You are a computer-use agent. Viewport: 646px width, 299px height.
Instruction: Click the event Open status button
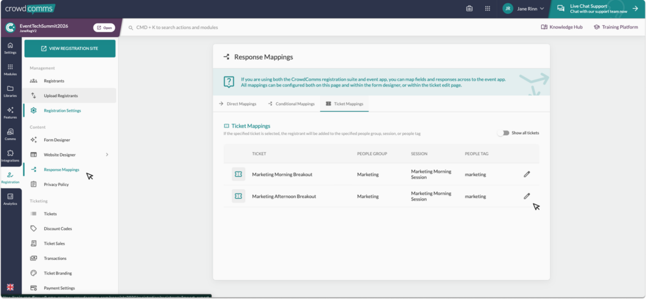104,28
